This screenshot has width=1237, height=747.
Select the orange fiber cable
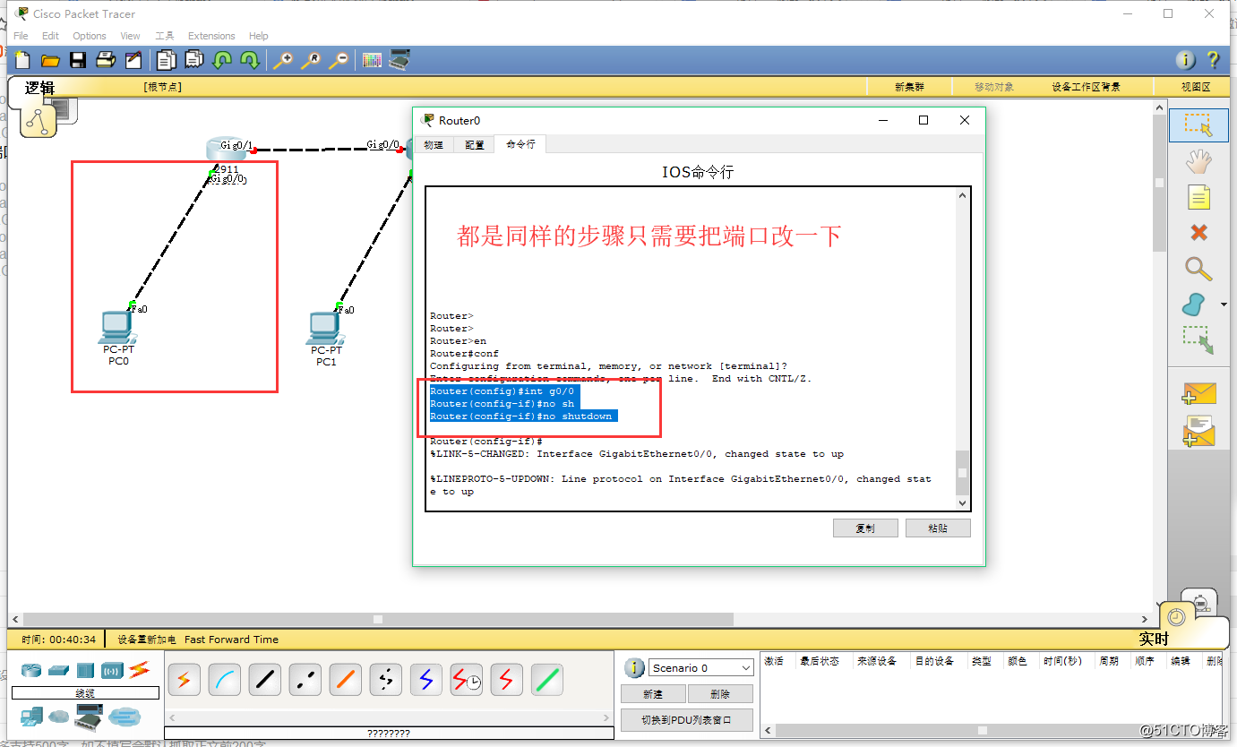point(346,680)
